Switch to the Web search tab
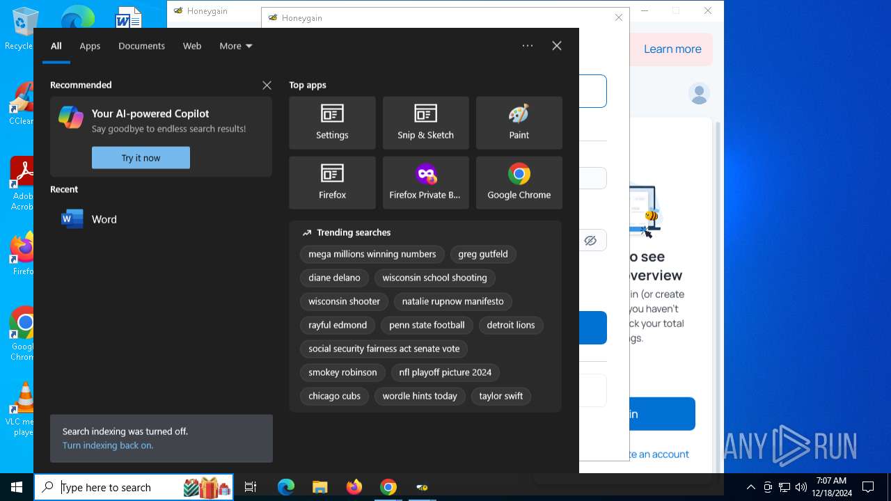This screenshot has width=891, height=501. (192, 46)
